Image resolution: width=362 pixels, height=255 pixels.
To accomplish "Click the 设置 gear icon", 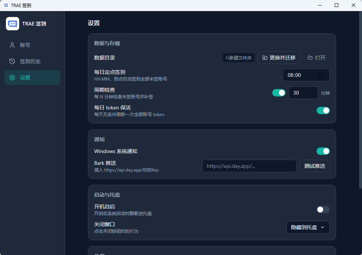I will pos(12,78).
